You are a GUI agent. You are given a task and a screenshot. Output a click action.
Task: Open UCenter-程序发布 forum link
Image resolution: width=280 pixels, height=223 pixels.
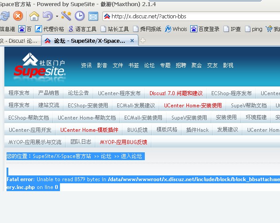(x=119, y=93)
